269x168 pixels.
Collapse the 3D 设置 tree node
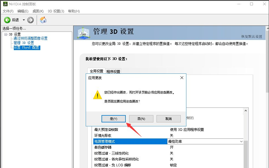[x=6, y=34]
